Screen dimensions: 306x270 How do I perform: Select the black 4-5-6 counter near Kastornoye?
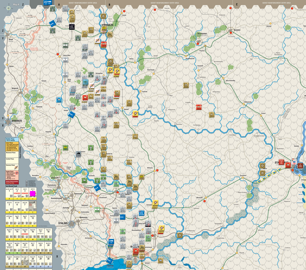pos(72,27)
